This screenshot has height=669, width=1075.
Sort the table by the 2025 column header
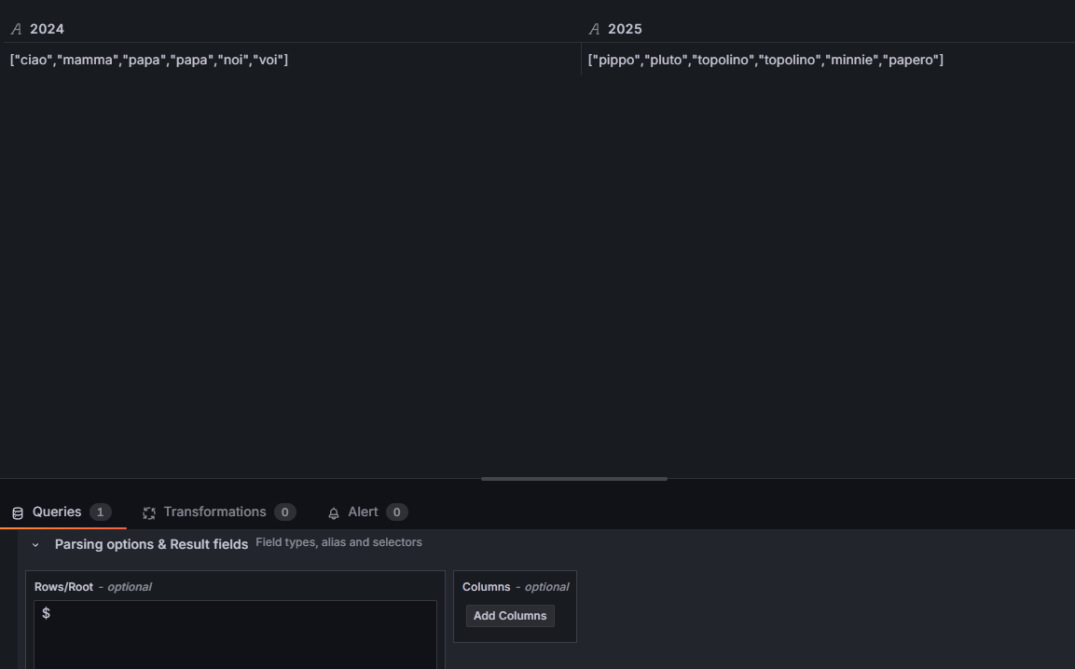click(626, 29)
